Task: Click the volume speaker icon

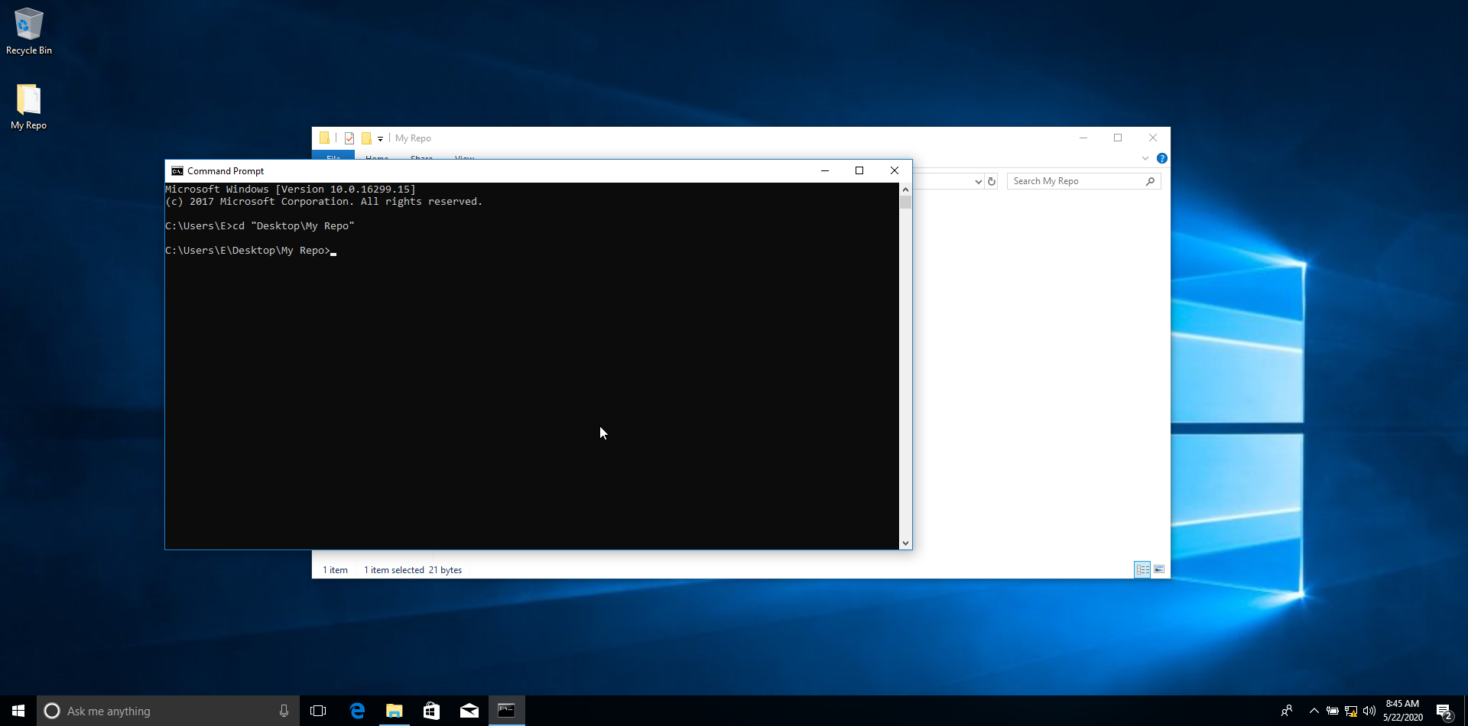Action: pyautogui.click(x=1369, y=711)
